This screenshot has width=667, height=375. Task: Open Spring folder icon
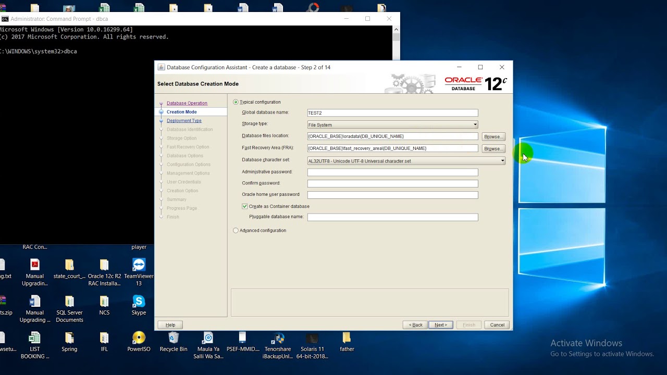point(69,342)
